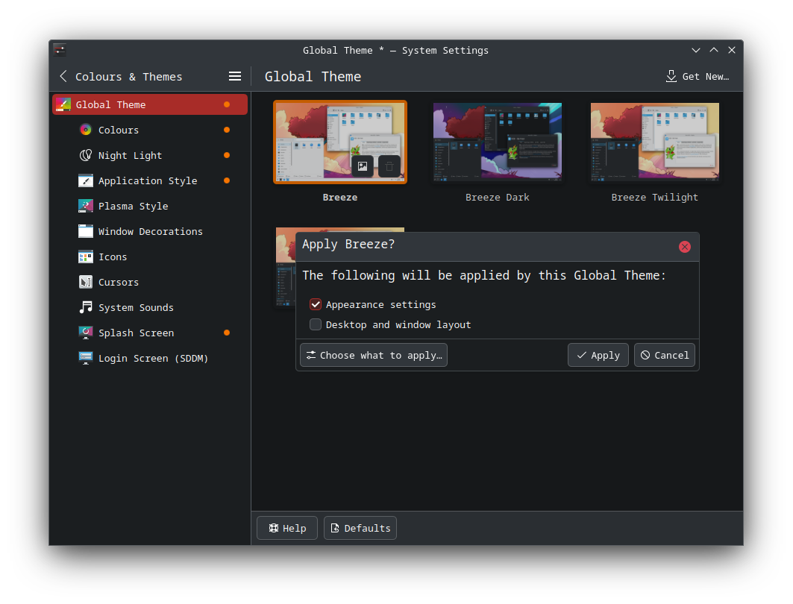Screen dimensions: 793x604
Task: Click the Apply button in the dialog
Action: [598, 356]
